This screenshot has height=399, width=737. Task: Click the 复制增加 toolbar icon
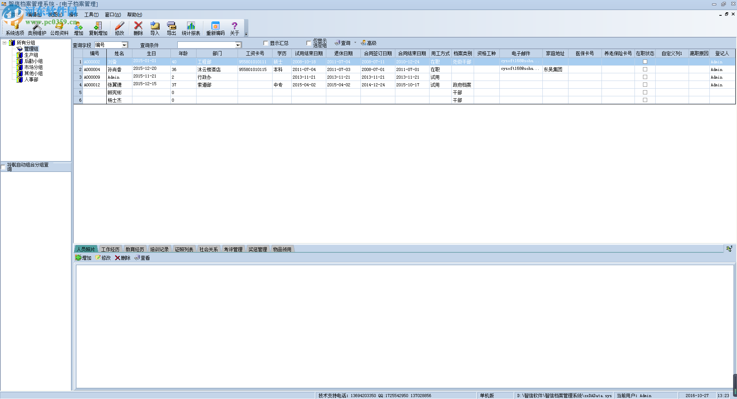(x=98, y=28)
